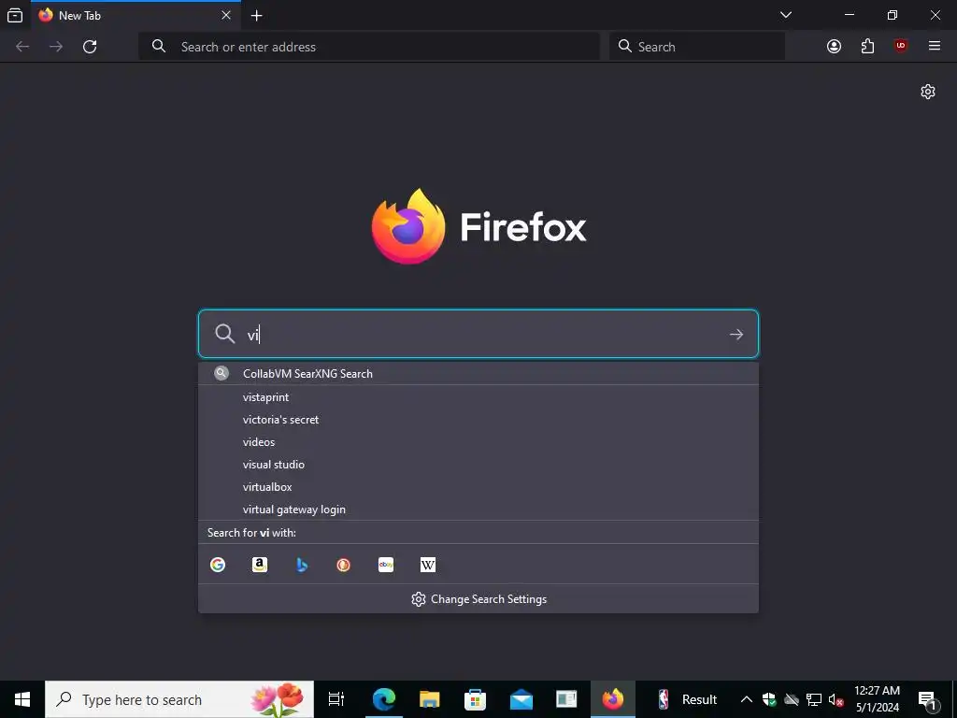Open Firefox View tab list icon
Viewport: 957px width, 718px height.
click(15, 15)
